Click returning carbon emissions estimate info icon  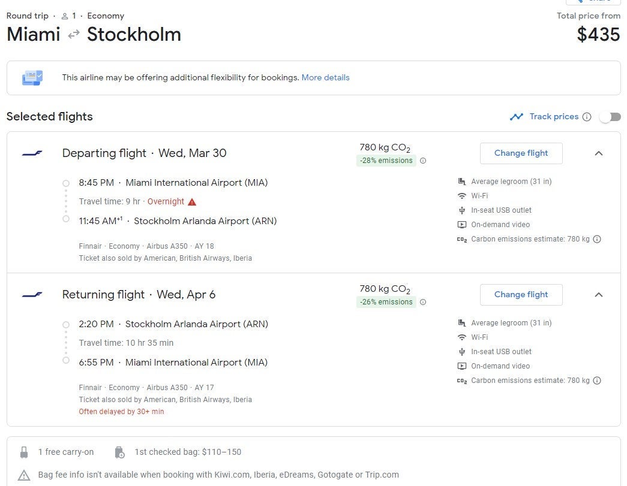click(597, 381)
